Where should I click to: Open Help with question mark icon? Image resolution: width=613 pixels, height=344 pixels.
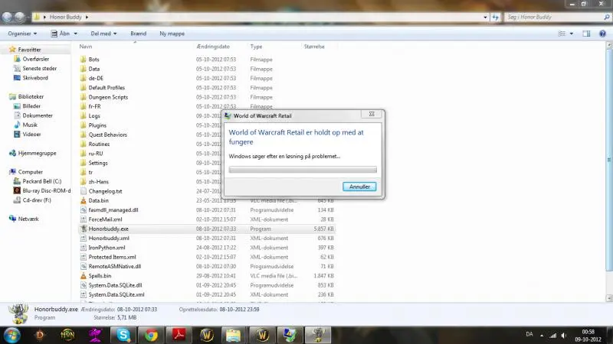click(x=602, y=34)
